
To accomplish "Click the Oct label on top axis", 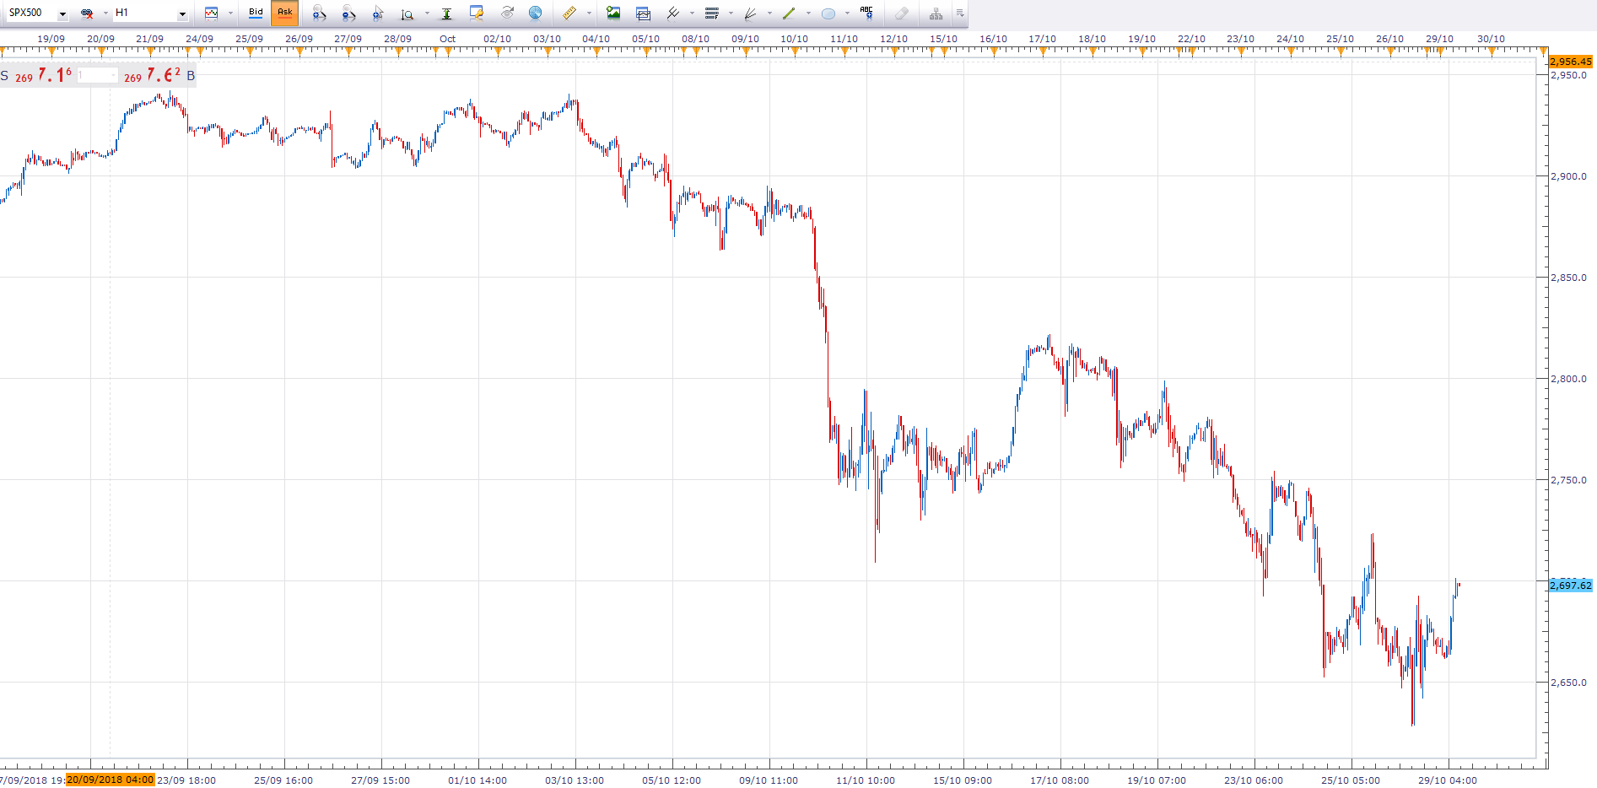I will click(x=447, y=39).
